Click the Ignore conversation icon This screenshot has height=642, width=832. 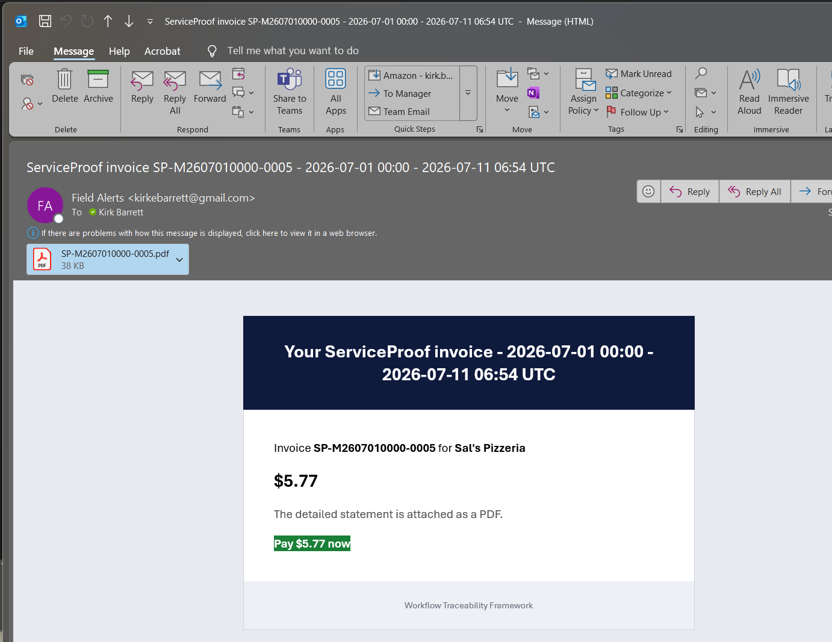27,80
